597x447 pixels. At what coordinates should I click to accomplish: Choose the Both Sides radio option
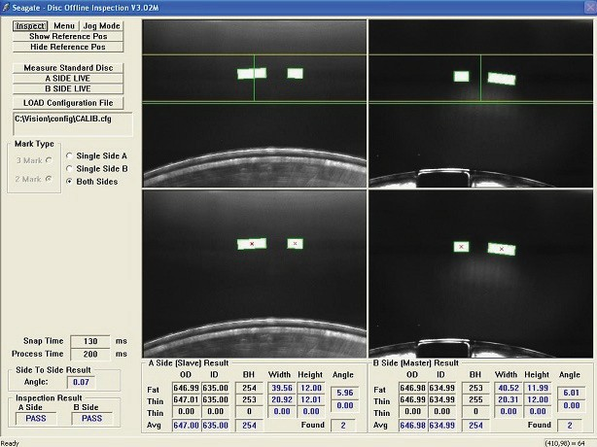pyautogui.click(x=68, y=181)
